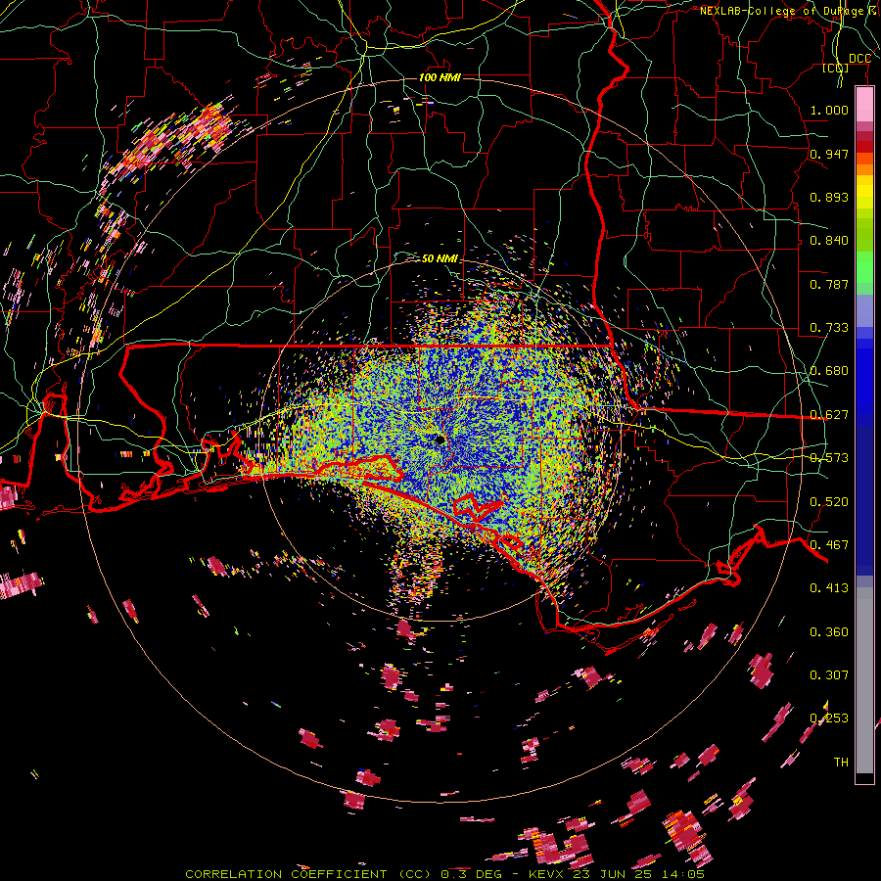Click the [CC] product label near the color bar
Screen dimensions: 881x881
pyautogui.click(x=835, y=68)
